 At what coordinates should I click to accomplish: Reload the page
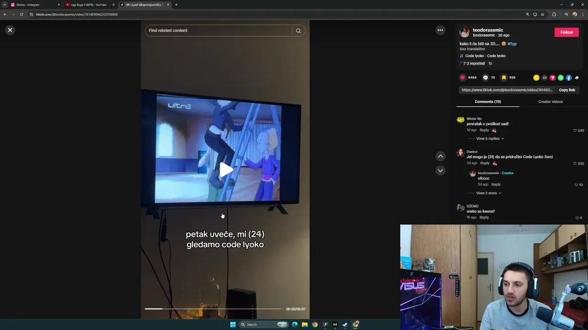(21, 14)
